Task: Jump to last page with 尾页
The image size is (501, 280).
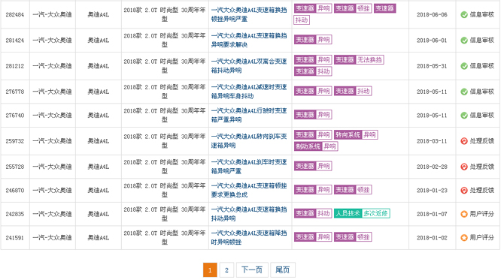Action: tap(282, 270)
